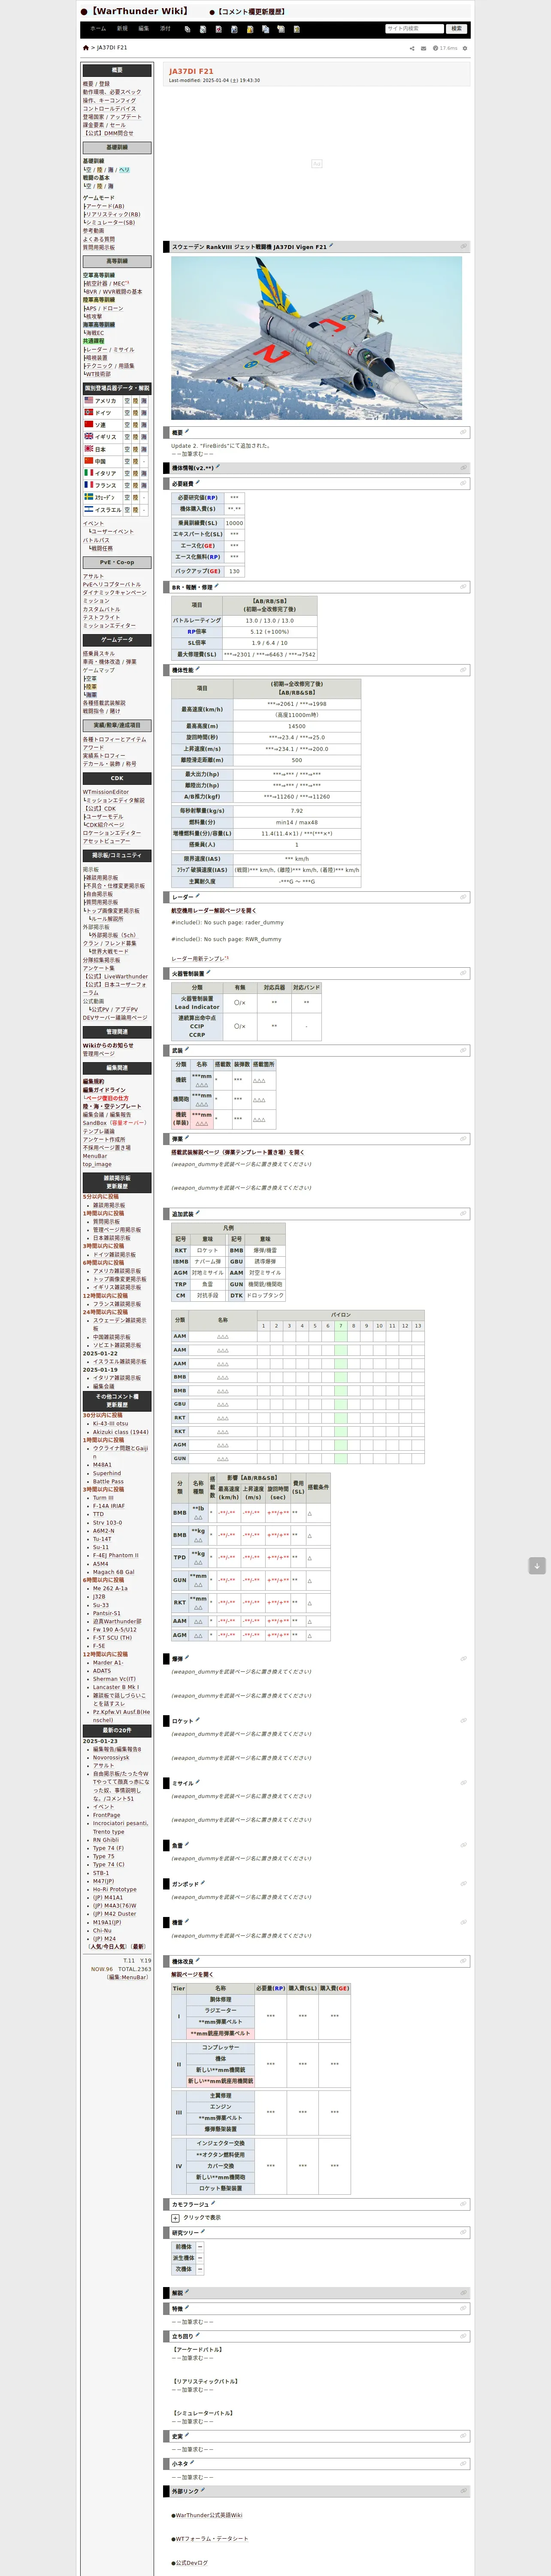
Task: Click the Swedish flag icon in the country list
Action: [x=88, y=497]
